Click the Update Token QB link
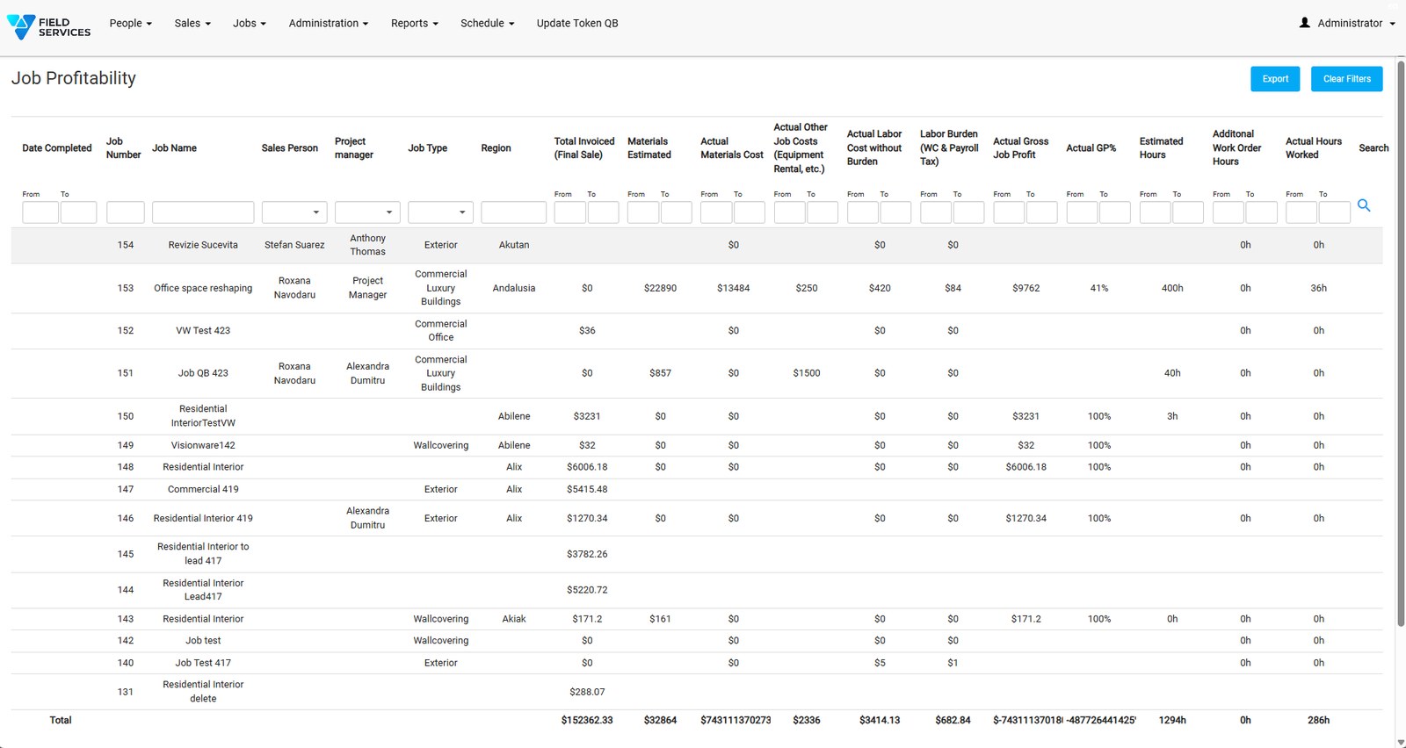 point(577,23)
